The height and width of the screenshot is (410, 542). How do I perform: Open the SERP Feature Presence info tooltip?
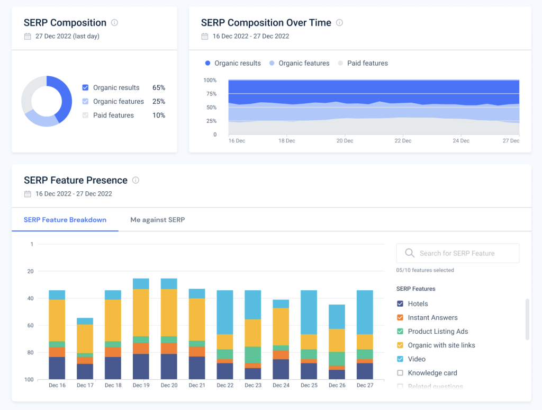click(135, 180)
